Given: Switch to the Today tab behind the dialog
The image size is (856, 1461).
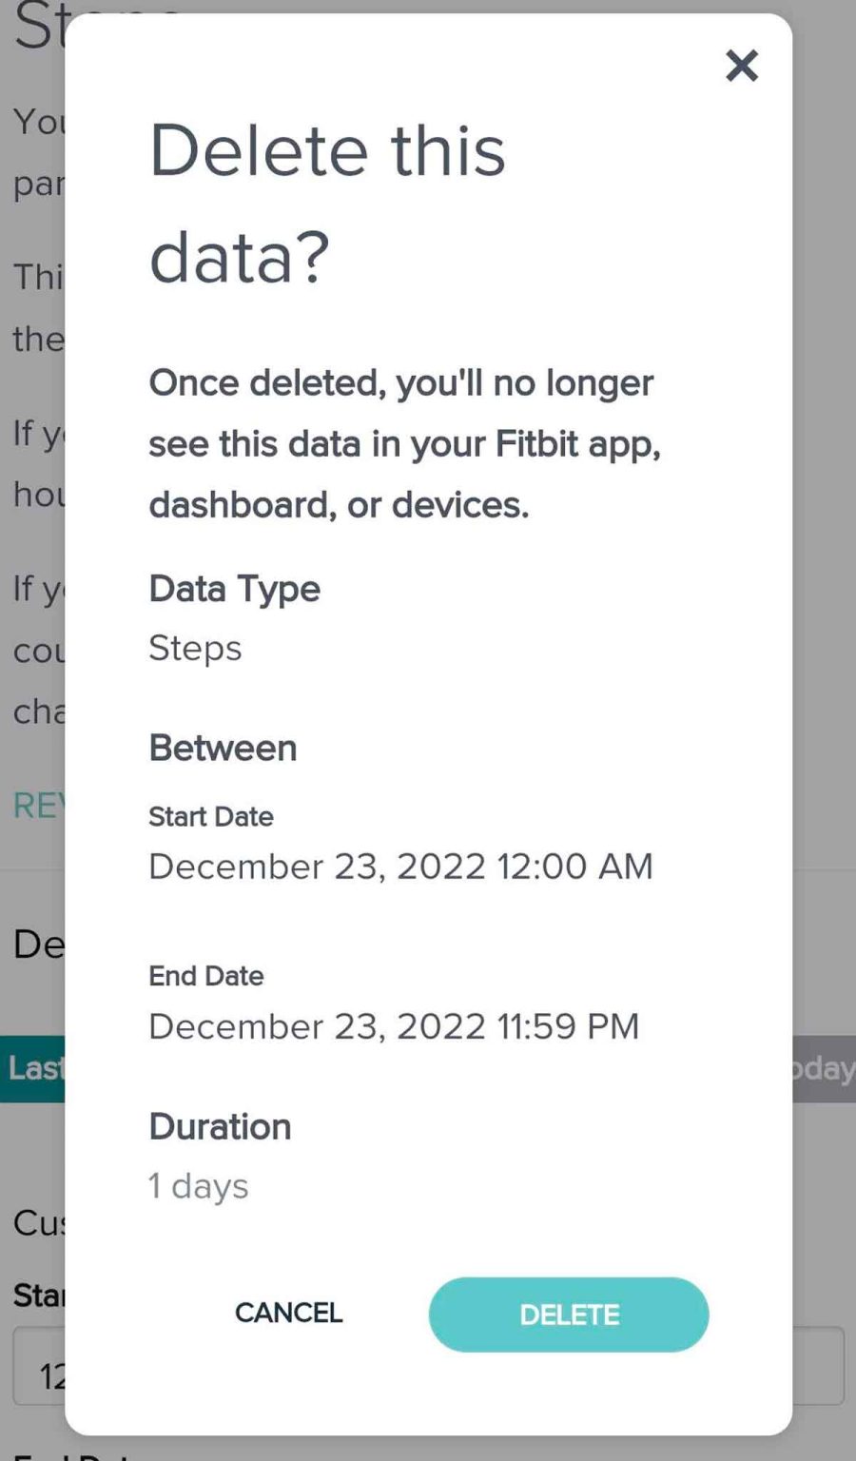Looking at the screenshot, I should (x=826, y=1069).
